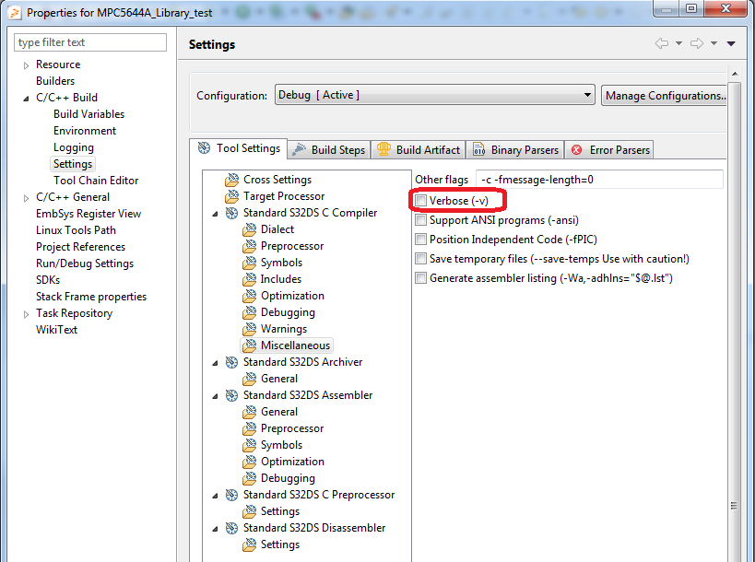Expand the Task Repository node
This screenshot has height=562, width=755.
pyautogui.click(x=26, y=314)
